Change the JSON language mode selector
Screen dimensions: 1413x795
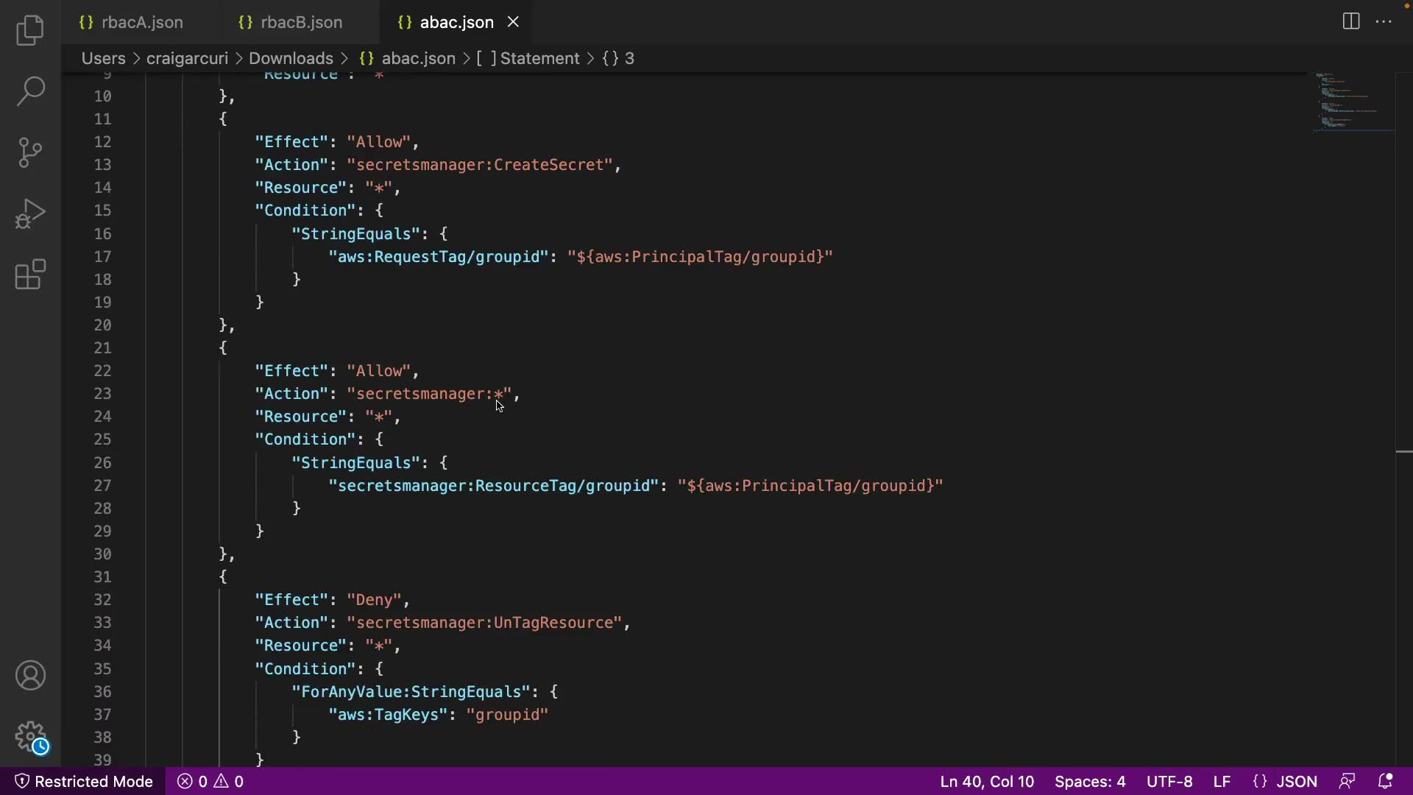[1296, 781]
